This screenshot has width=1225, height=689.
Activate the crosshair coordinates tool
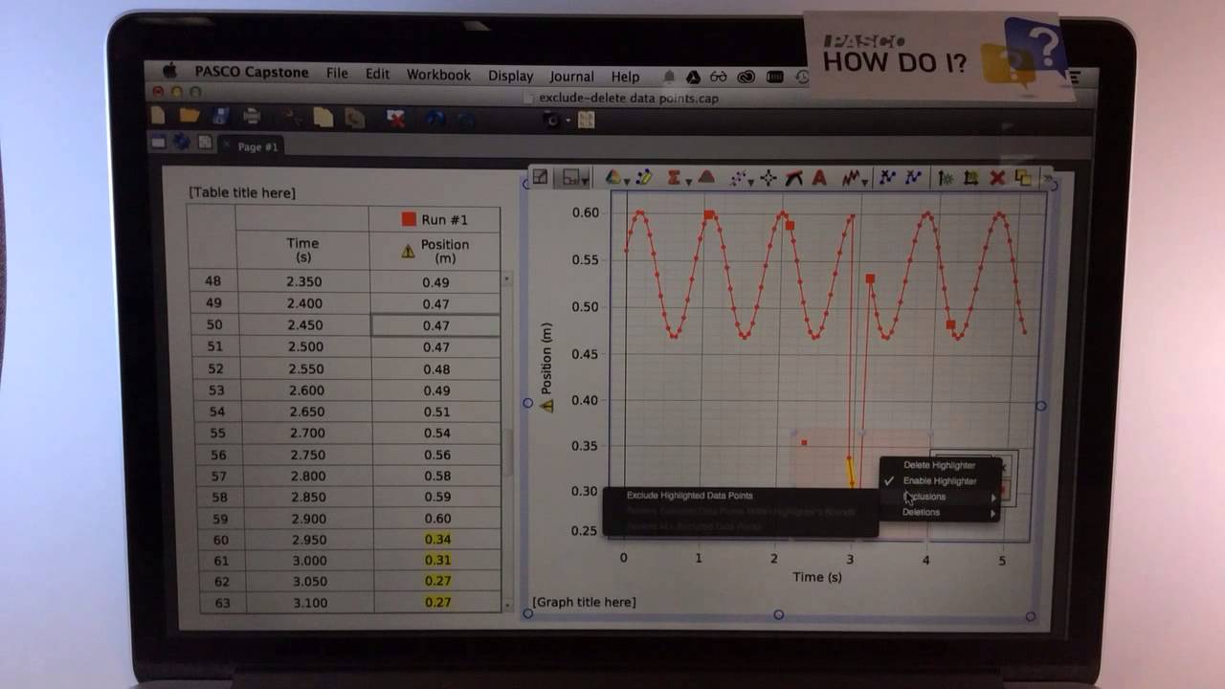(768, 178)
